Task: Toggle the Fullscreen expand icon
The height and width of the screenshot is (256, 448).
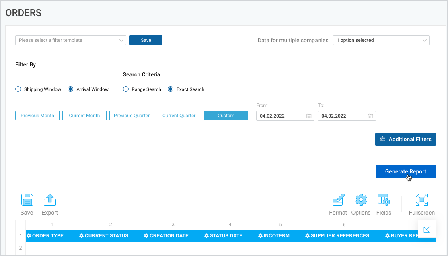Action: 422,200
